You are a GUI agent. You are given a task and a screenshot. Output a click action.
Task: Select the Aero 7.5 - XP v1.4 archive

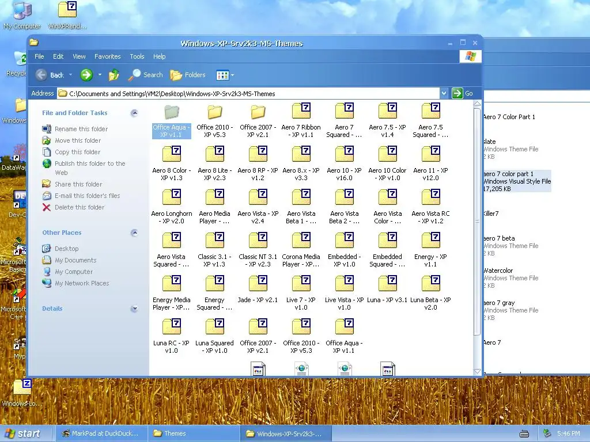point(387,120)
